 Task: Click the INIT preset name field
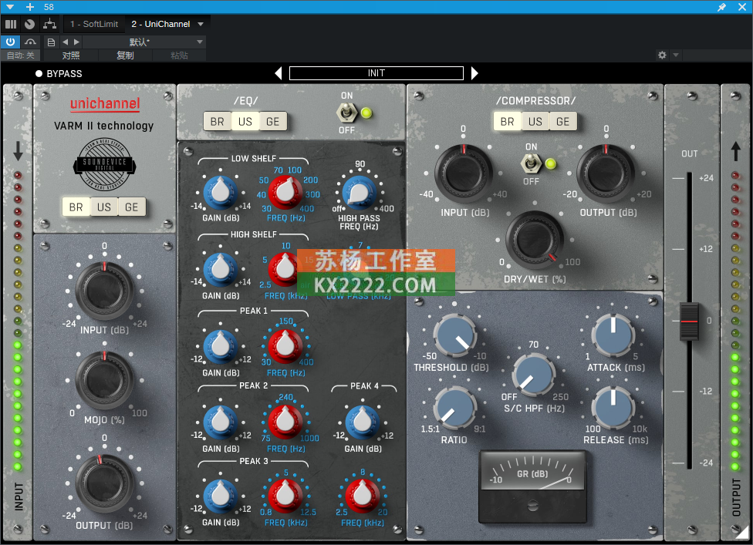(x=376, y=73)
